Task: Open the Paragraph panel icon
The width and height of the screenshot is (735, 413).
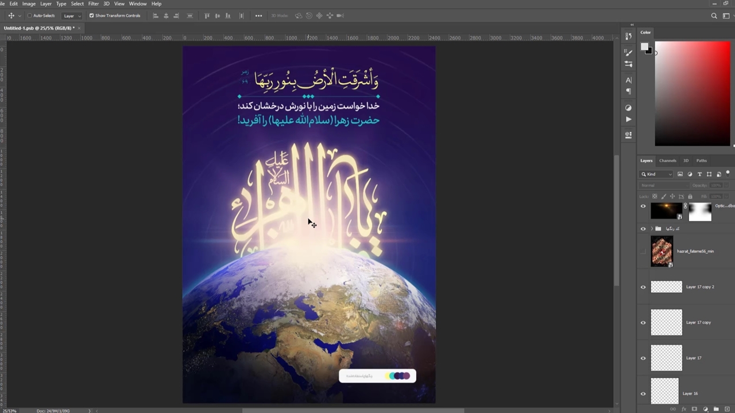Action: [x=628, y=92]
